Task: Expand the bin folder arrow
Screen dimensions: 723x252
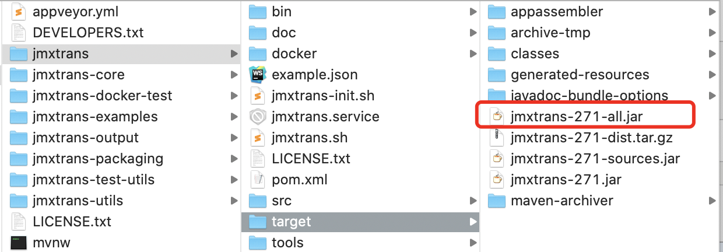Action: click(x=473, y=12)
